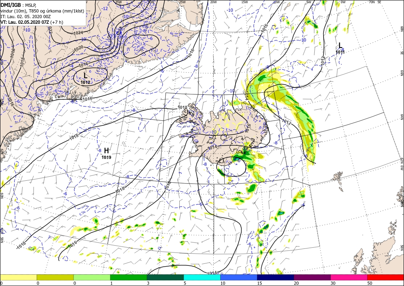This screenshot has width=404, height=286.
Task: Click the light yellow legend swatch
Action: [x=18, y=277]
